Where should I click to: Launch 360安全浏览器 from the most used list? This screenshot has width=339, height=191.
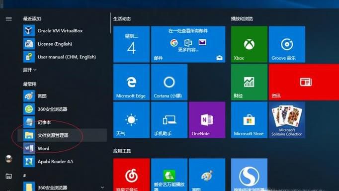[x=65, y=109]
